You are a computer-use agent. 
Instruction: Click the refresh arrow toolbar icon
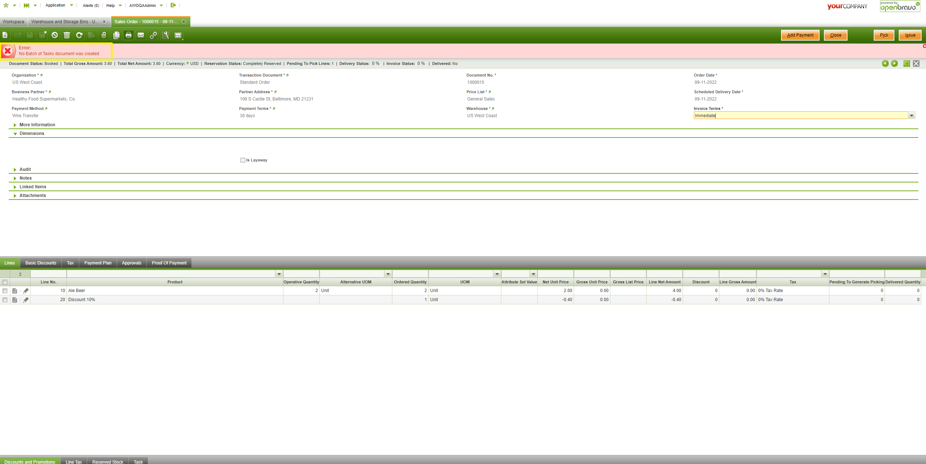(79, 35)
